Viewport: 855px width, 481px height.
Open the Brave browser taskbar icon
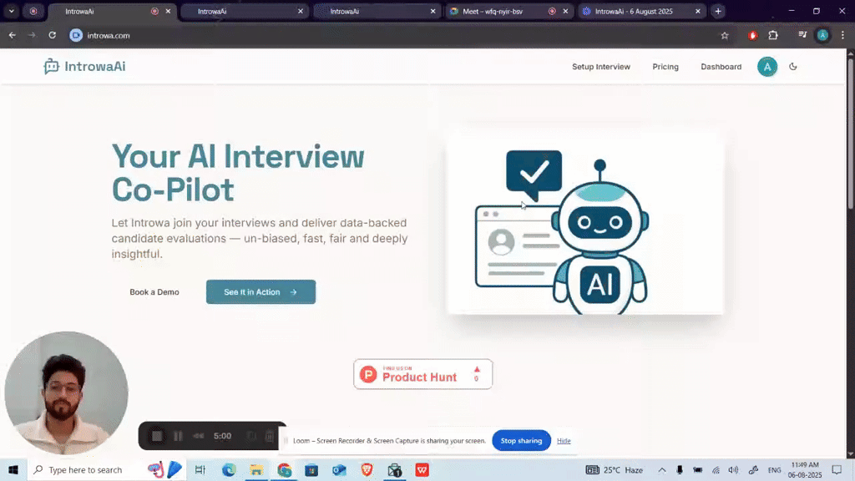367,469
